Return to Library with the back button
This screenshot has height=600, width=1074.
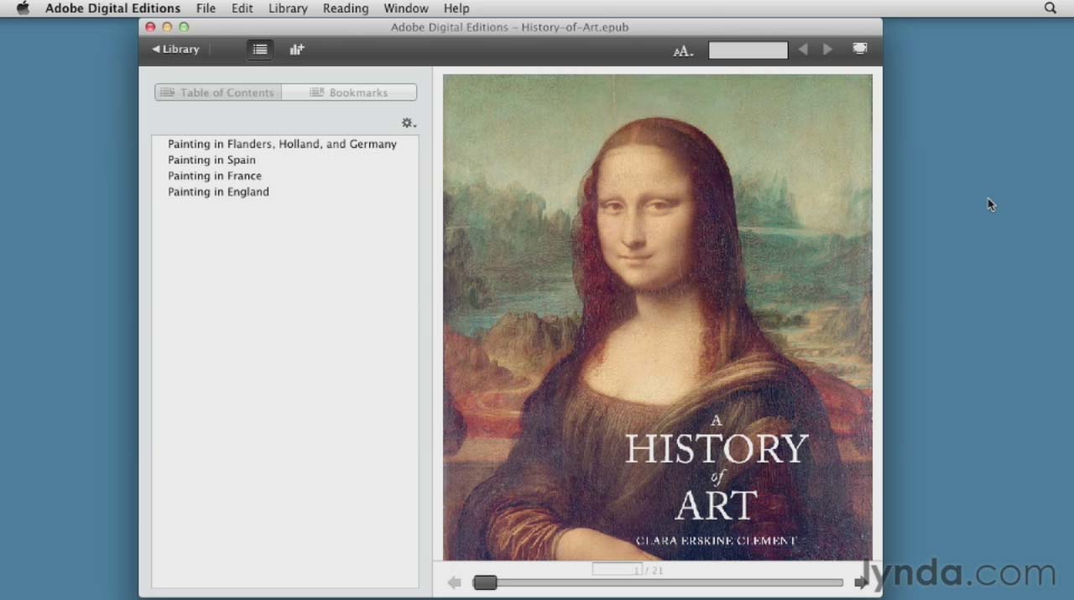(x=175, y=50)
